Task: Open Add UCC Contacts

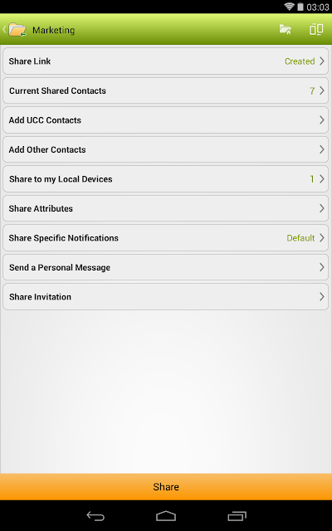Action: click(166, 119)
